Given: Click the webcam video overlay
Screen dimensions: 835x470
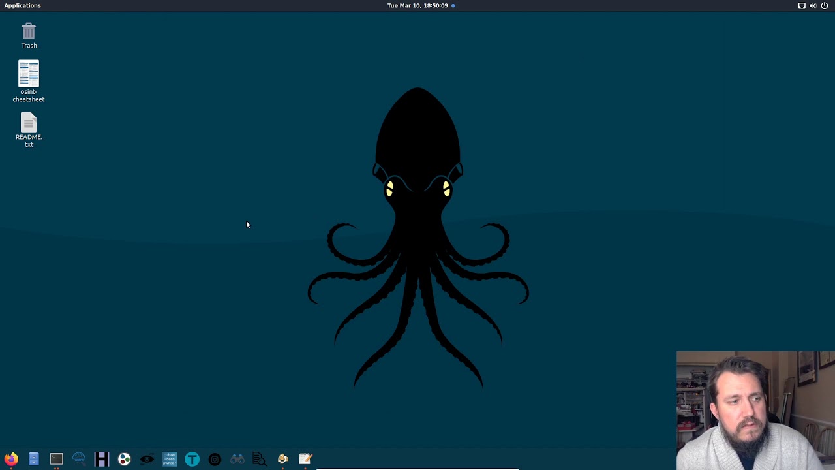Looking at the screenshot, I should tap(755, 411).
